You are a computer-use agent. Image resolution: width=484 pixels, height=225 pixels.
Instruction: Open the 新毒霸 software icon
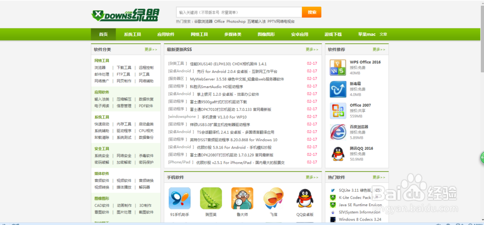pyautogui.click(x=338, y=89)
